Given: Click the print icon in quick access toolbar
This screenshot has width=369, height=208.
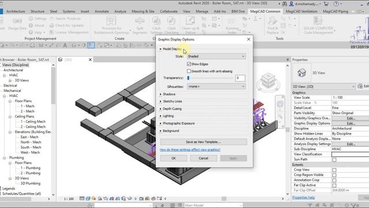Looking at the screenshot, I should 32,45.
